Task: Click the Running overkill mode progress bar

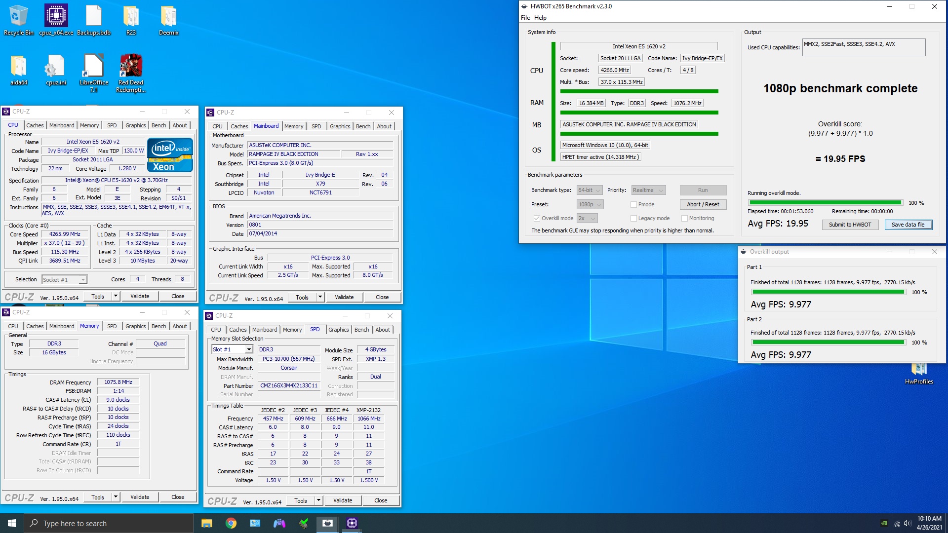Action: (x=826, y=203)
